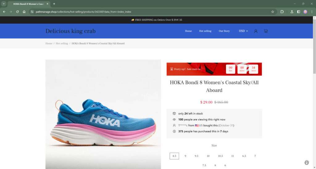Select the HOKA Bondi 8 Women's tab
Viewport: 316px width, 169px height.
[x=29, y=4]
